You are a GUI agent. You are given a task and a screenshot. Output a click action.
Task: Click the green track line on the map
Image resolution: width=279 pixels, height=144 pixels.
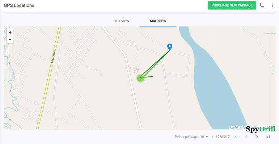[x=156, y=63]
